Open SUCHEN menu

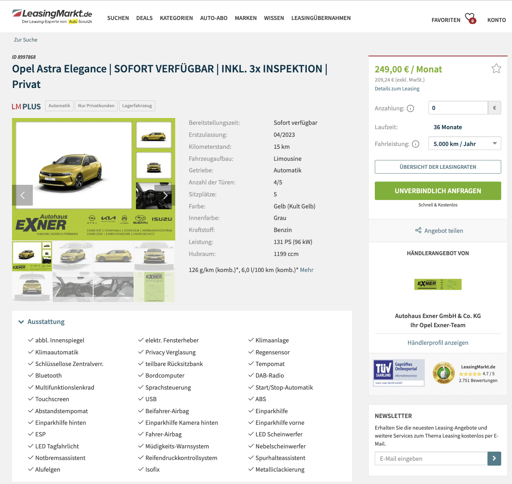tap(118, 18)
